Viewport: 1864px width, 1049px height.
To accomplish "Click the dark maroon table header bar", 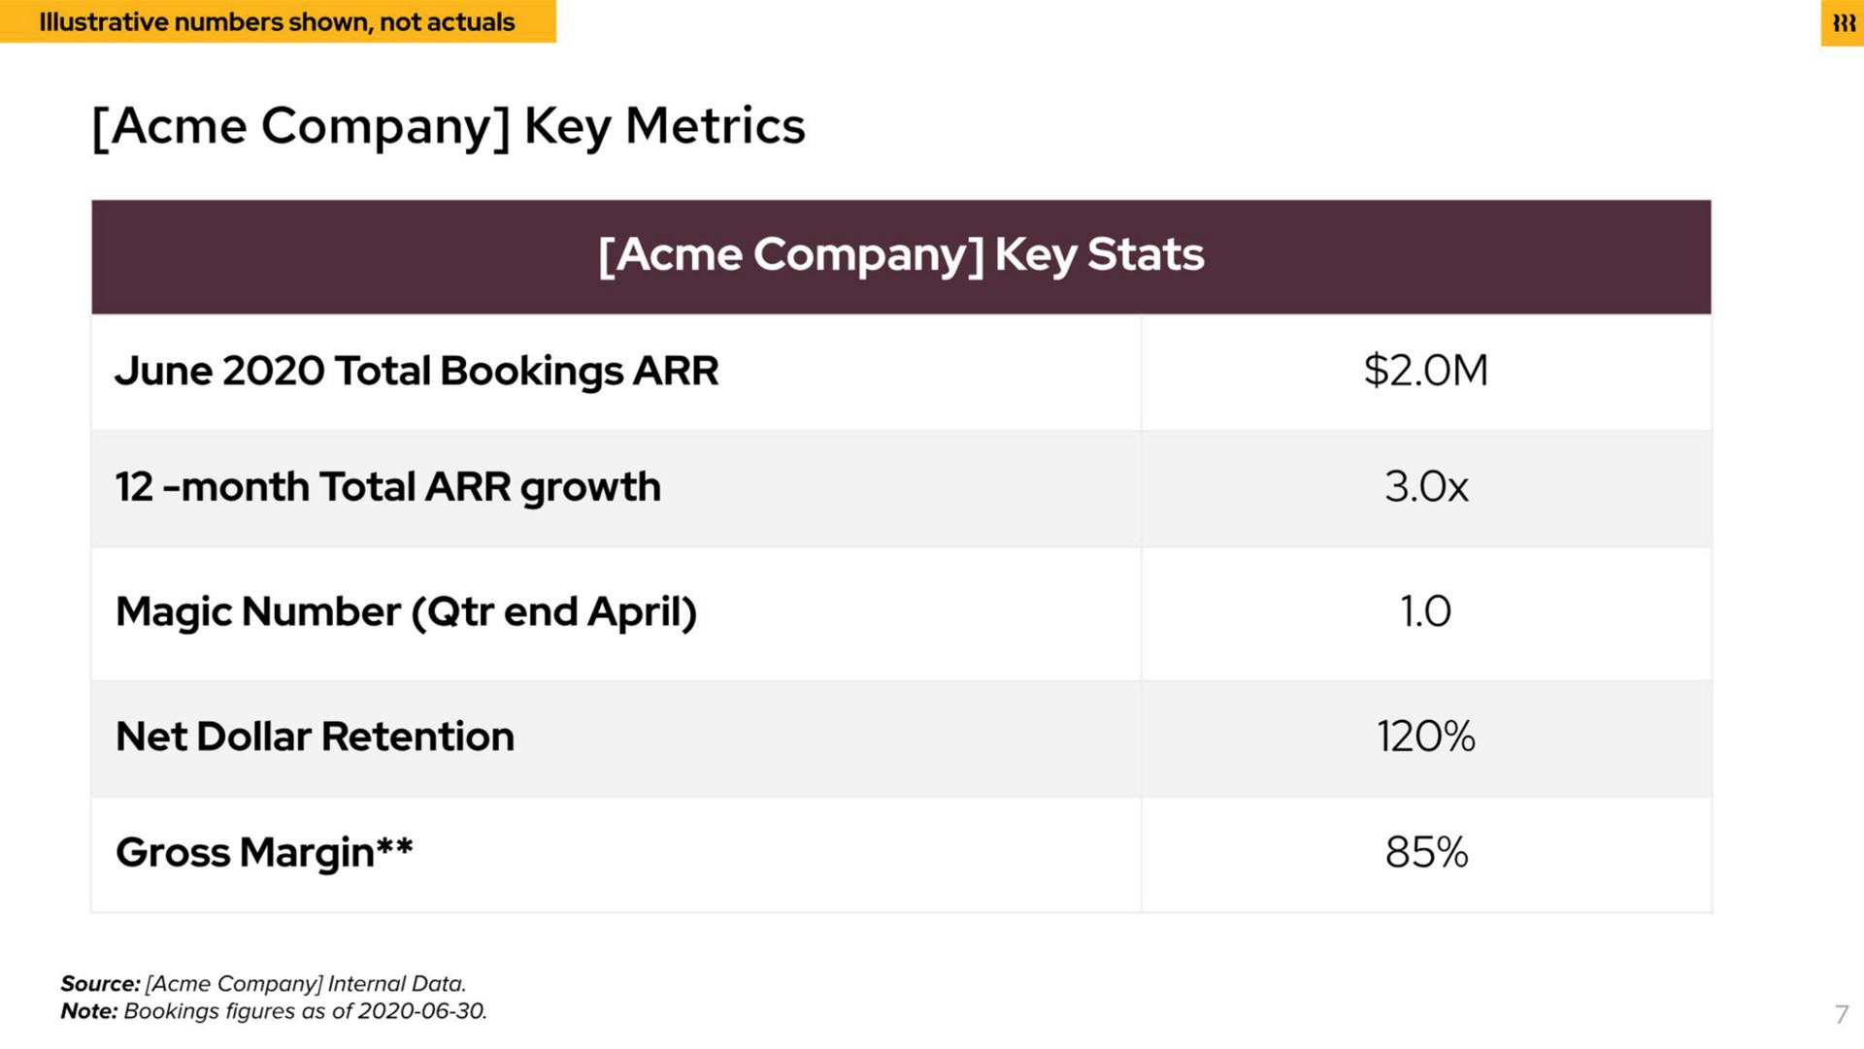I will pos(901,257).
